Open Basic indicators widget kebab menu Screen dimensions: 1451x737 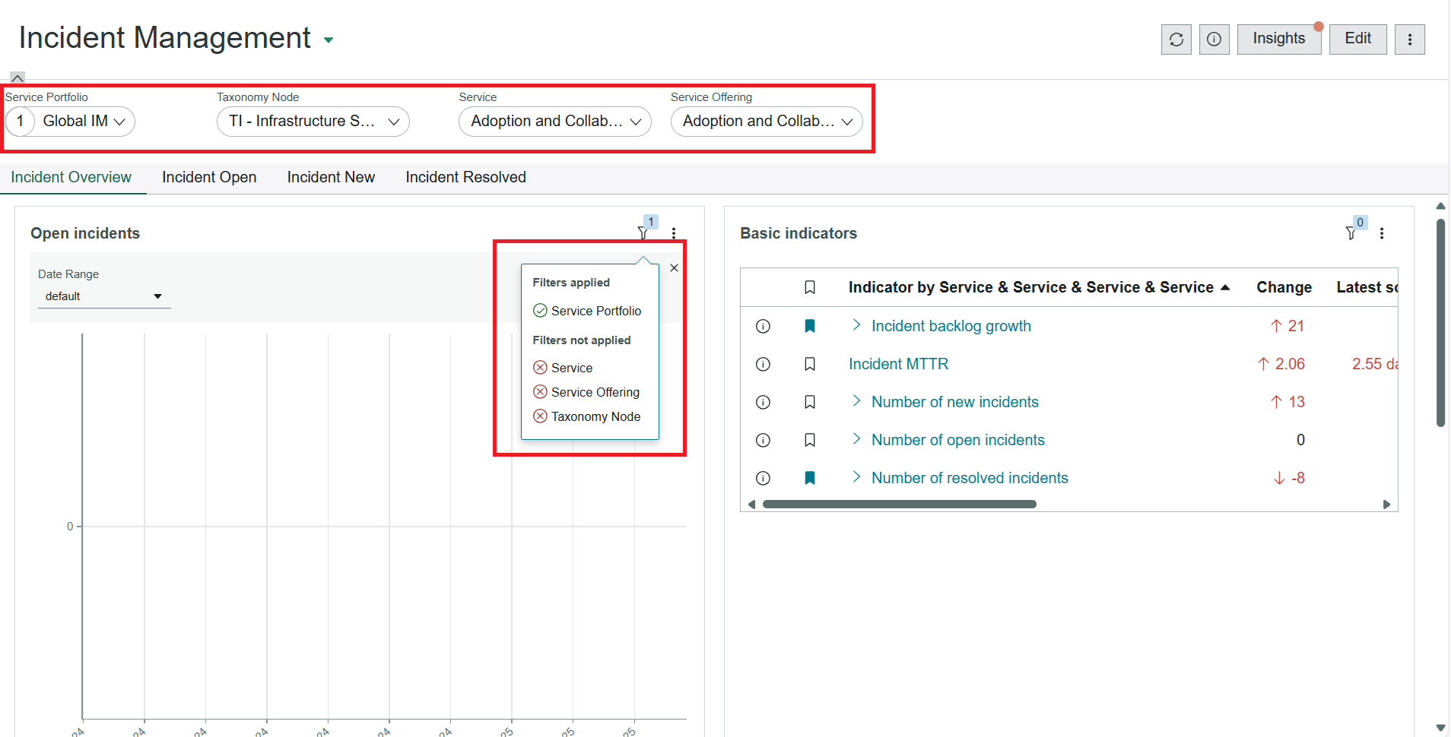click(1382, 233)
